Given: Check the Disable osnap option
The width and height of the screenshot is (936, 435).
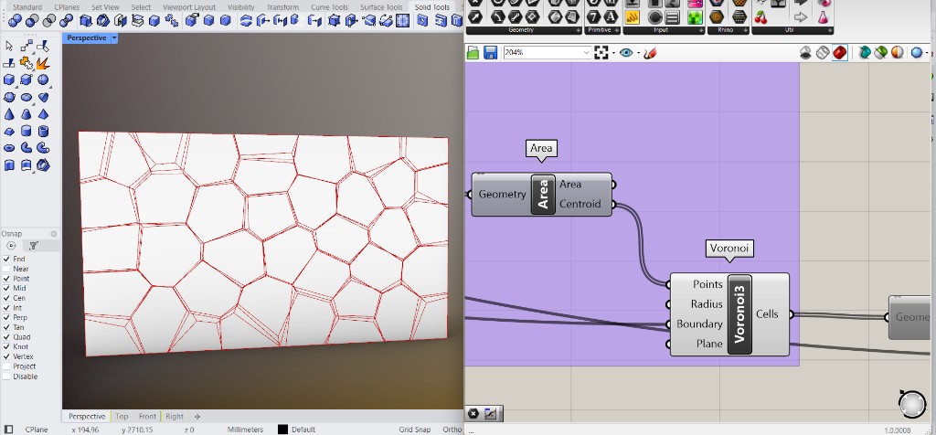Looking at the screenshot, I should 6,377.
